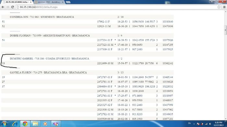Select the 86.35.190.163:8060 tab
This screenshot has height=127, width=227.
[17, 2]
